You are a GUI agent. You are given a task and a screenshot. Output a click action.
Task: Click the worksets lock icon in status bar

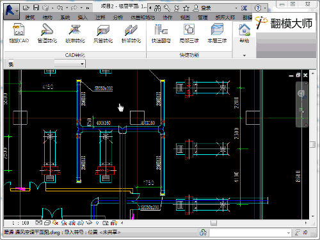[203, 232]
